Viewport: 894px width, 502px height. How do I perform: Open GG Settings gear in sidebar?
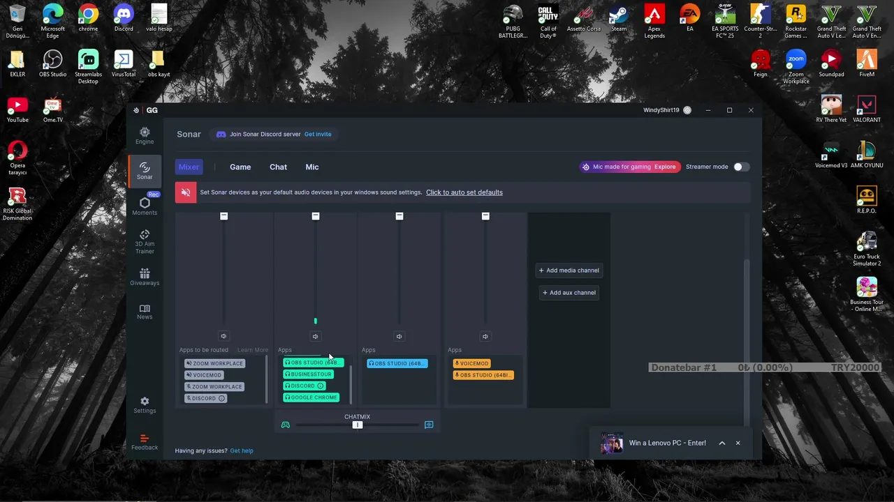point(145,405)
